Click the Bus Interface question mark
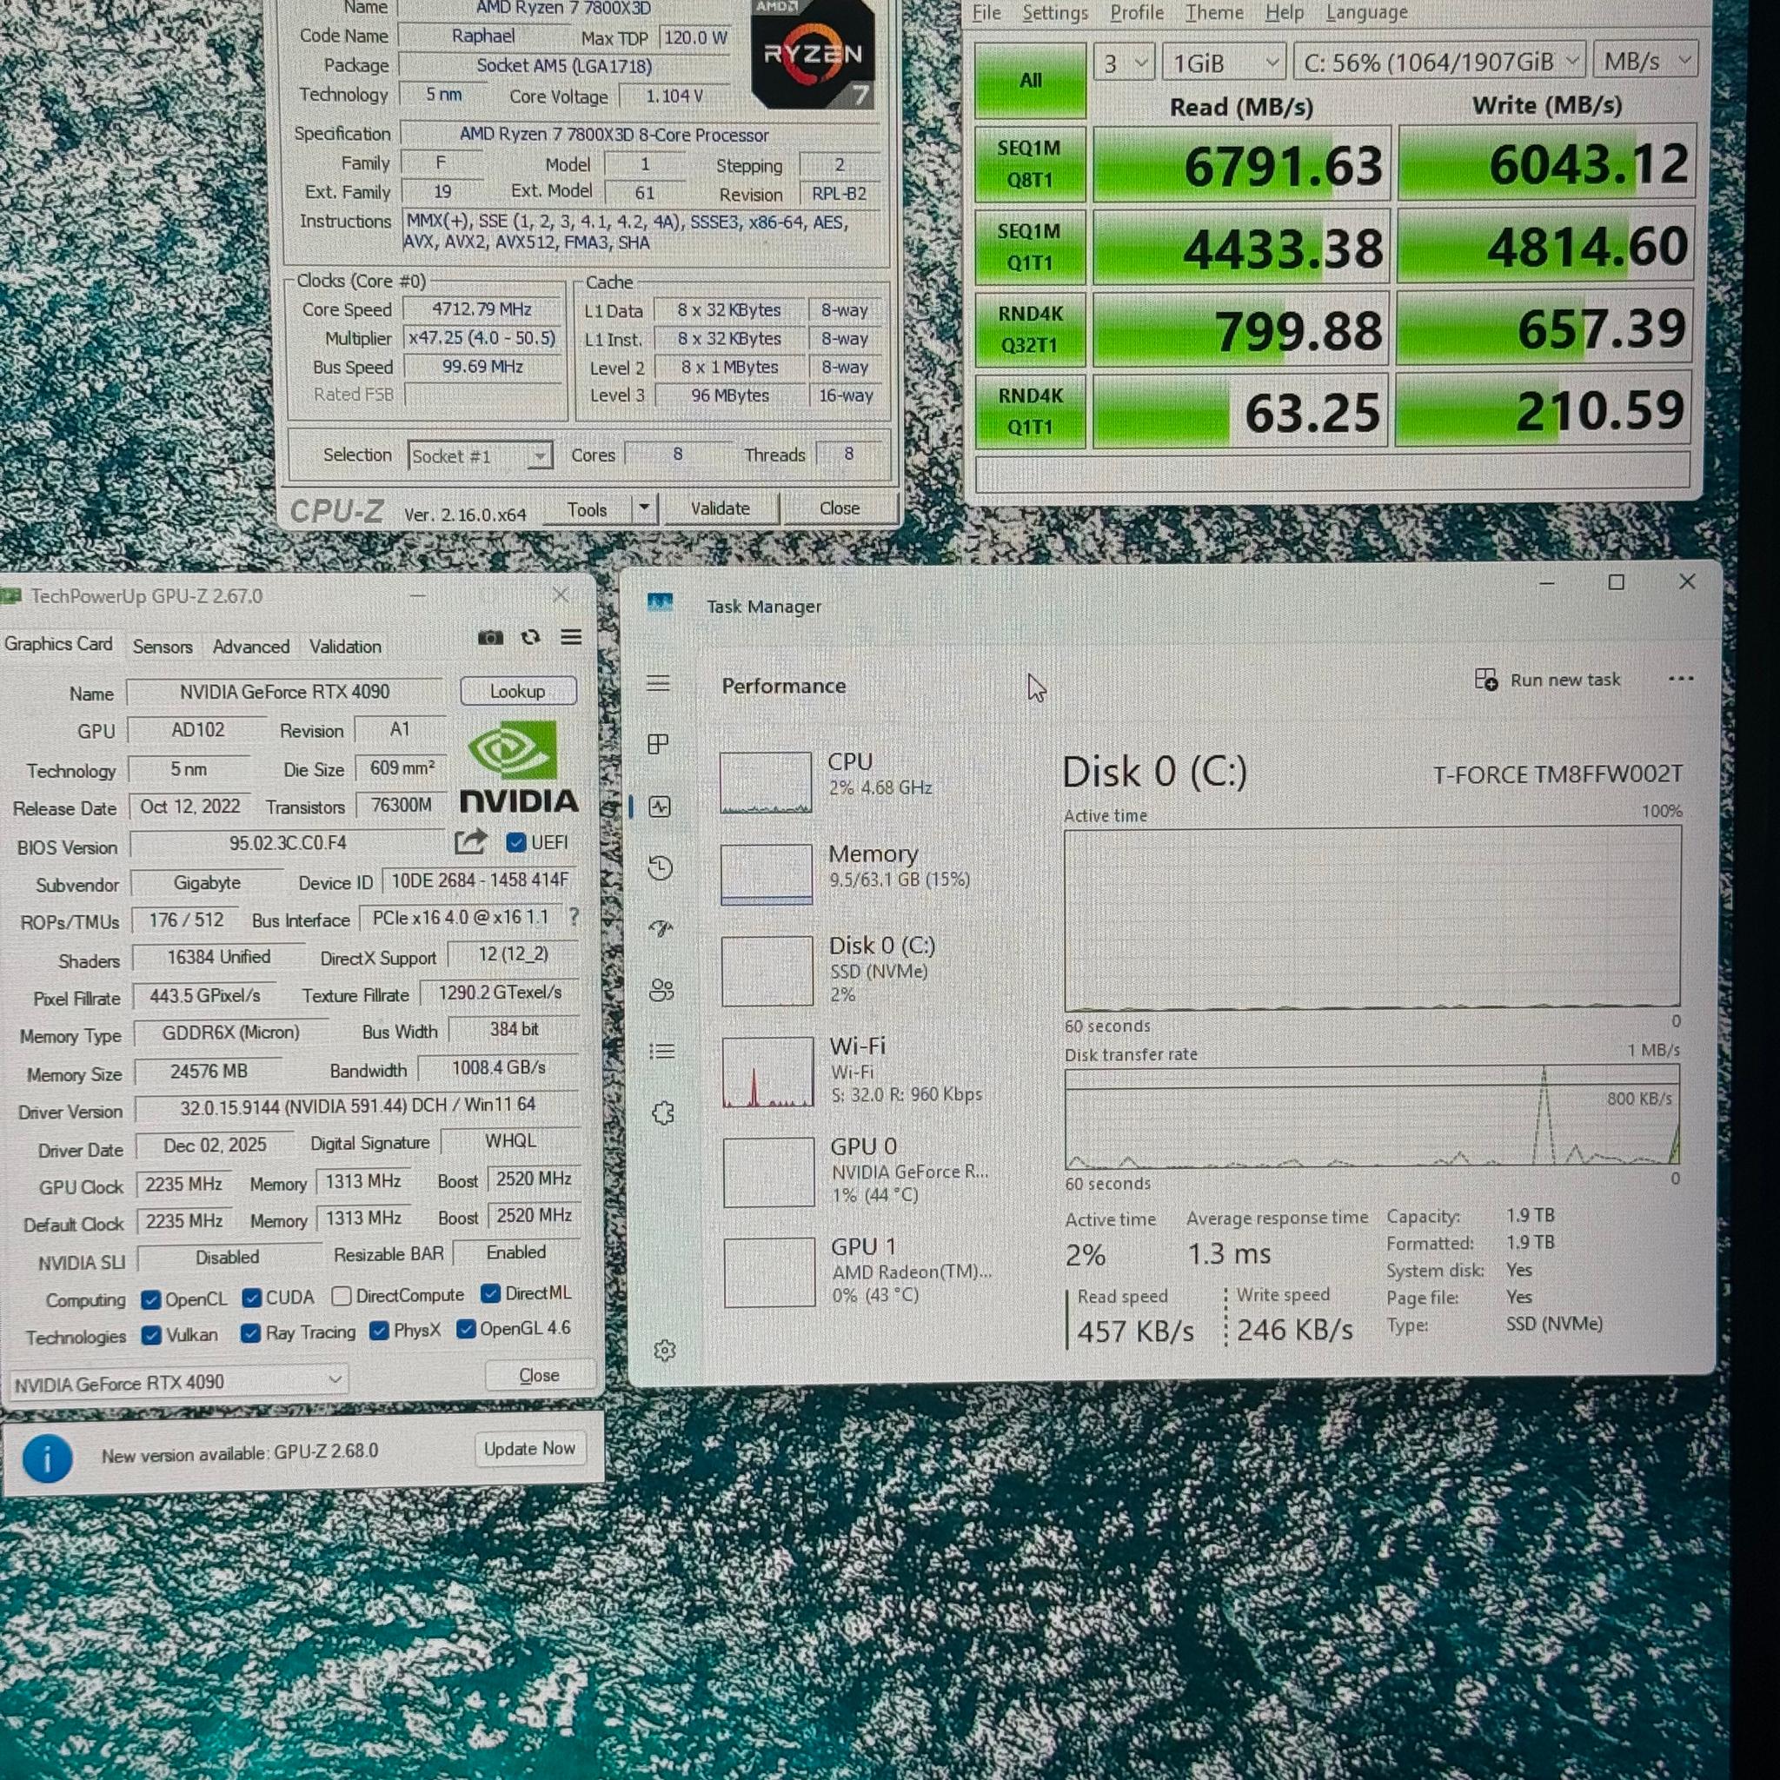This screenshot has width=1780, height=1780. (574, 917)
